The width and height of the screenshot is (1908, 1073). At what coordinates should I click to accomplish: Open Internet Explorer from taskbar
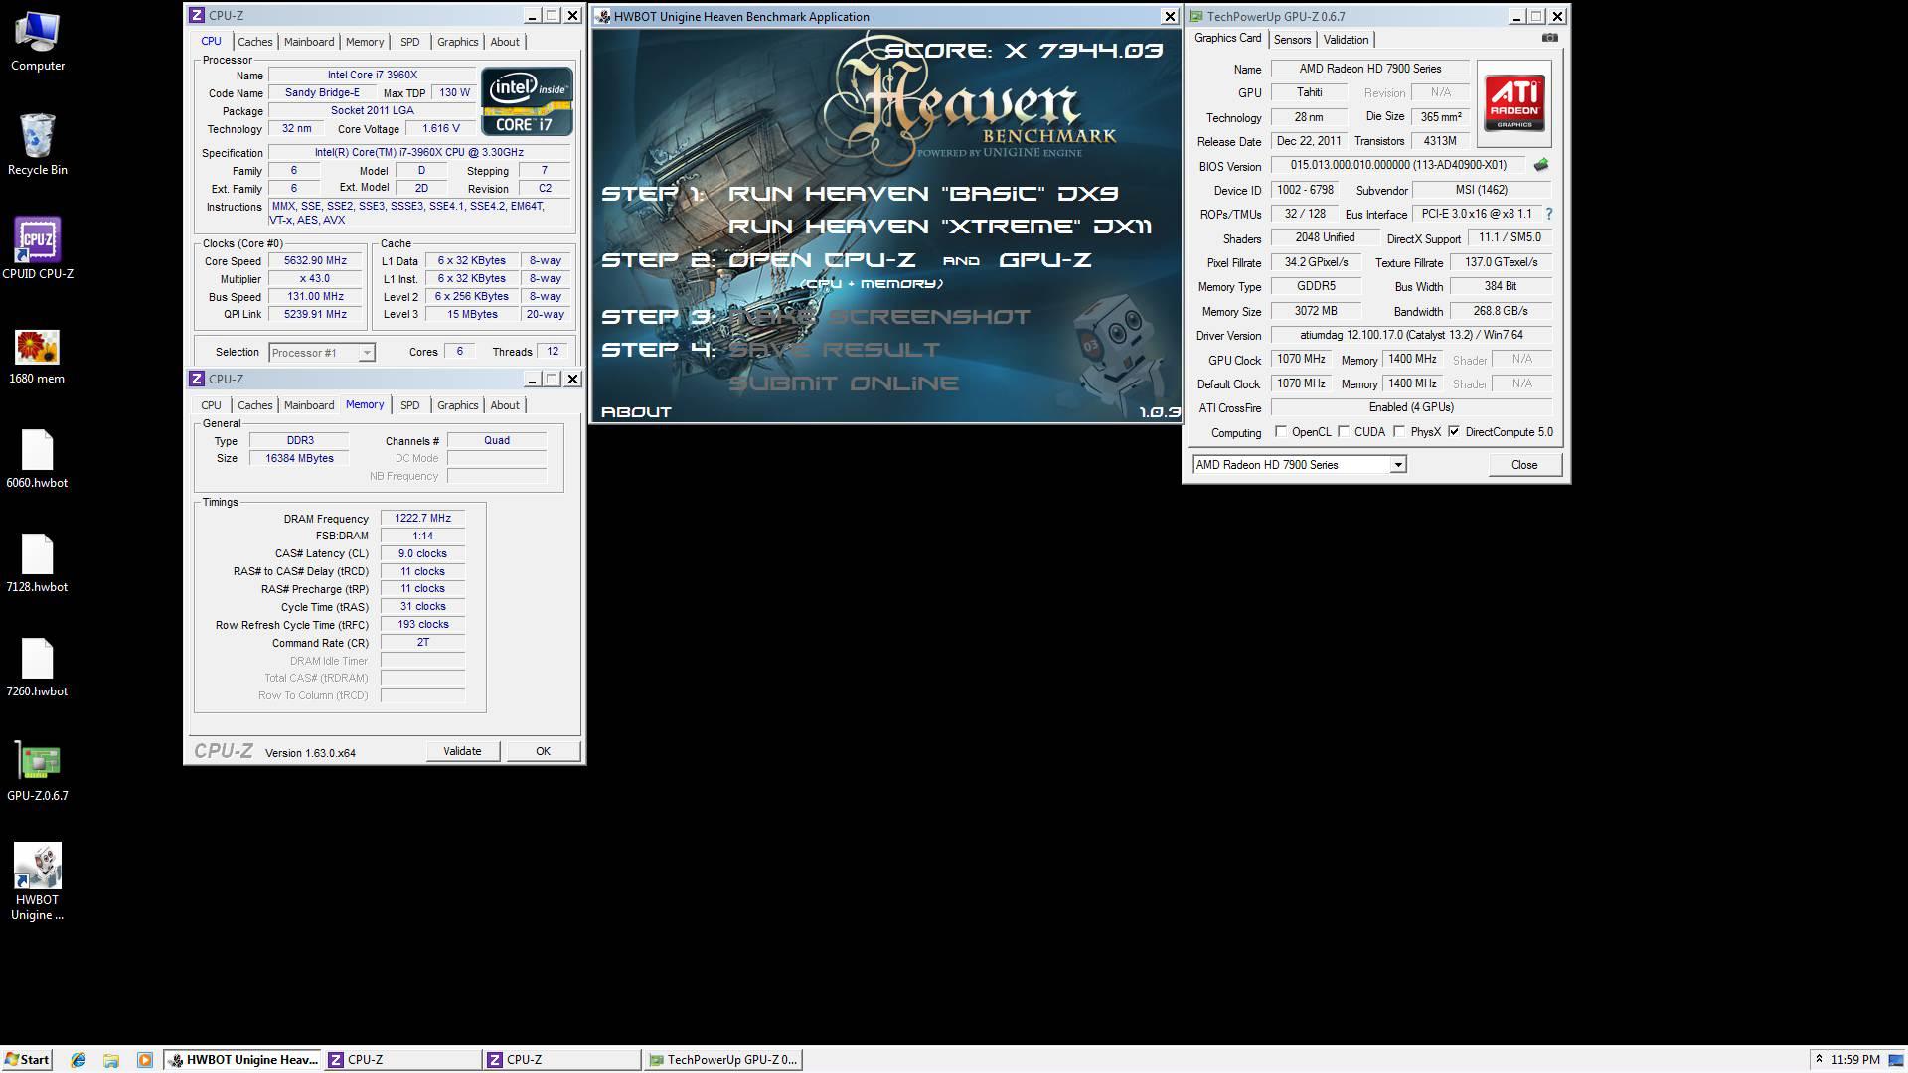pyautogui.click(x=79, y=1060)
